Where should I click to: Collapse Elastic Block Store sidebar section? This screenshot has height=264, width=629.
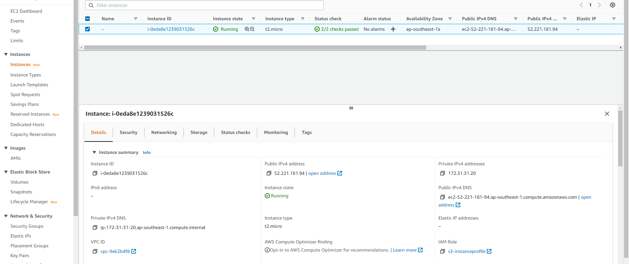click(x=6, y=172)
